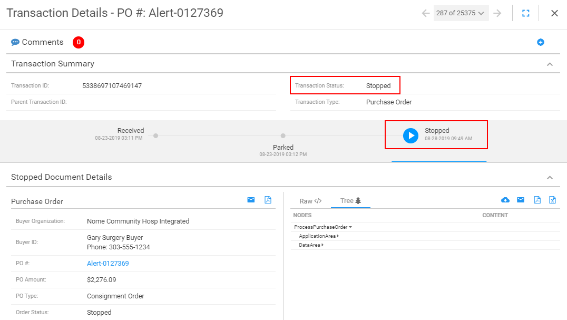Click the play button on Stopped step

(x=410, y=135)
